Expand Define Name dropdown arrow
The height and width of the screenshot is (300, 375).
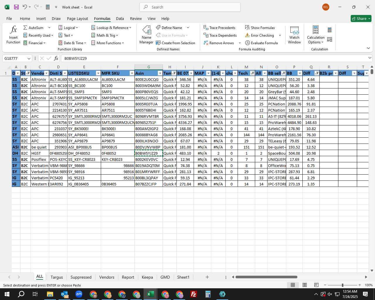(188, 28)
